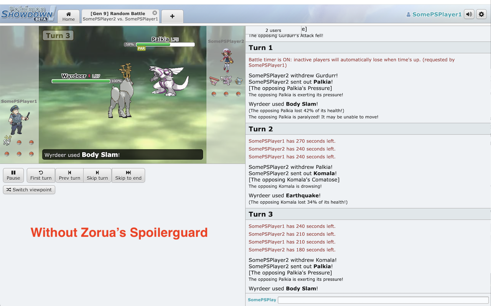
Task: Click 'SomePSPlayer1 has 270 seconds left.' line
Action: pyautogui.click(x=292, y=141)
